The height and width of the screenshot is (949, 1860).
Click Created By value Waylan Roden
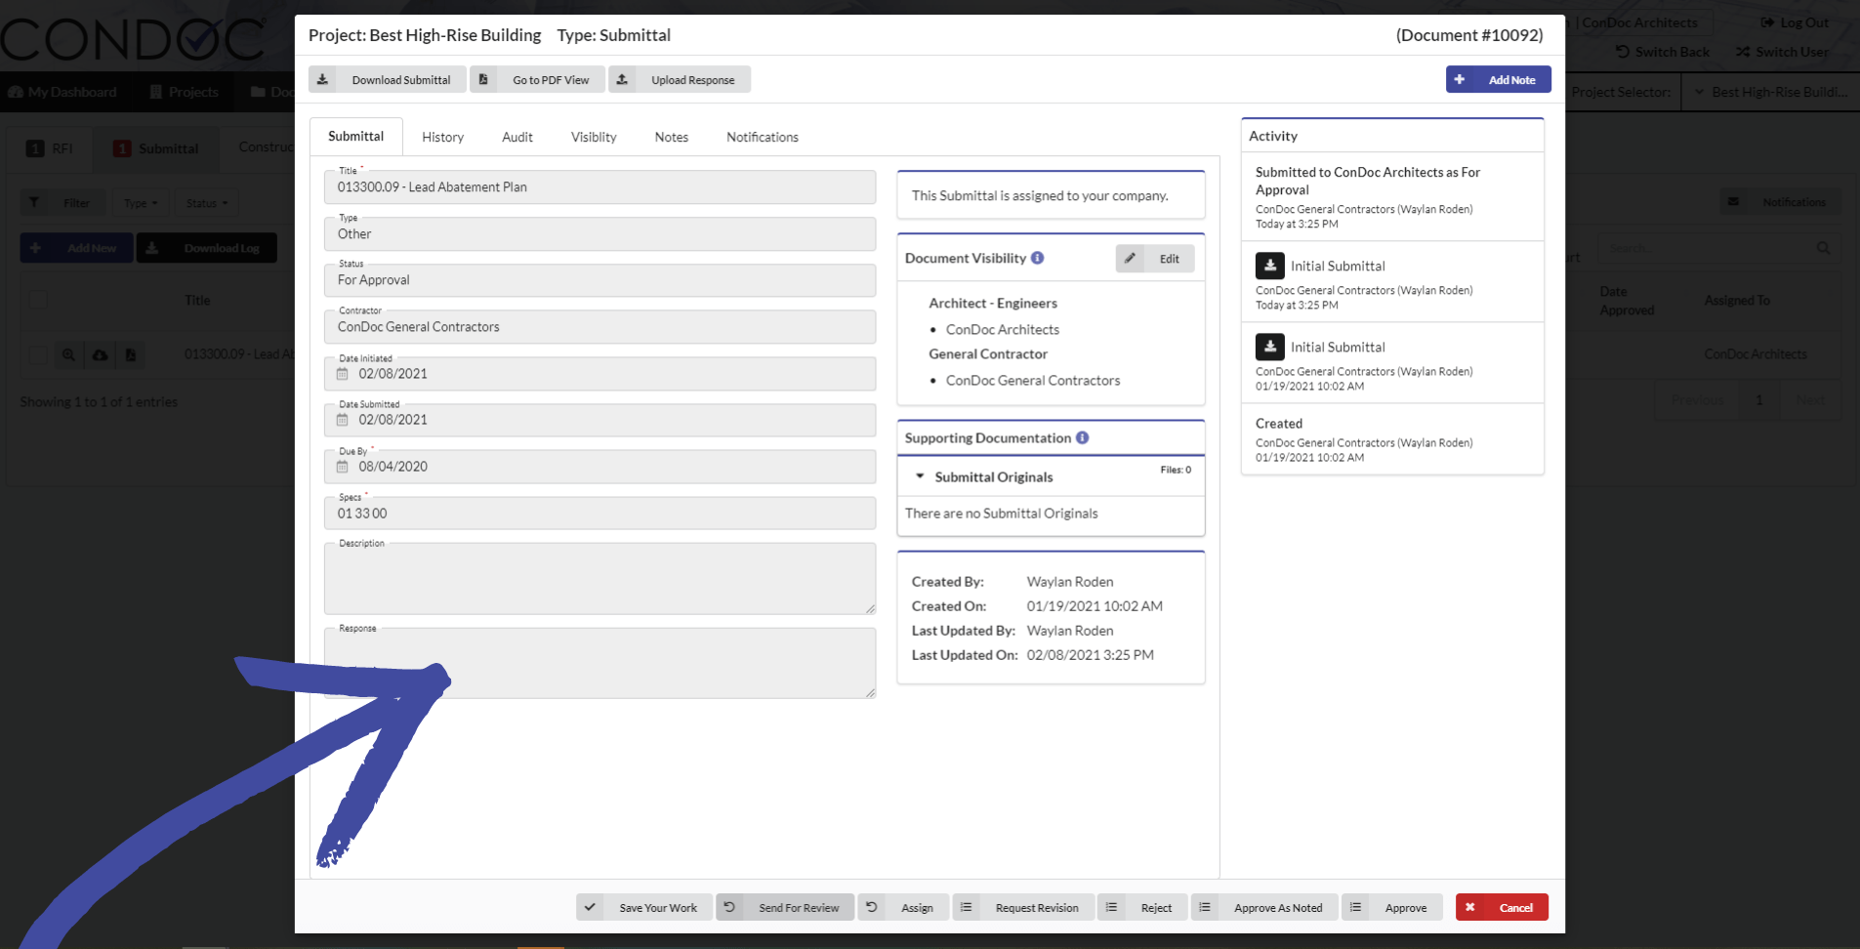click(1070, 582)
